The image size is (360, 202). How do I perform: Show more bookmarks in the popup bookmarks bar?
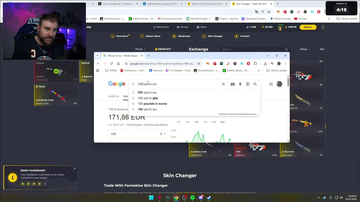[259, 70]
